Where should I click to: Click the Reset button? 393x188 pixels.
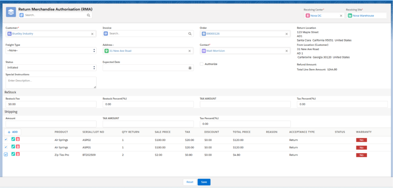190,182
